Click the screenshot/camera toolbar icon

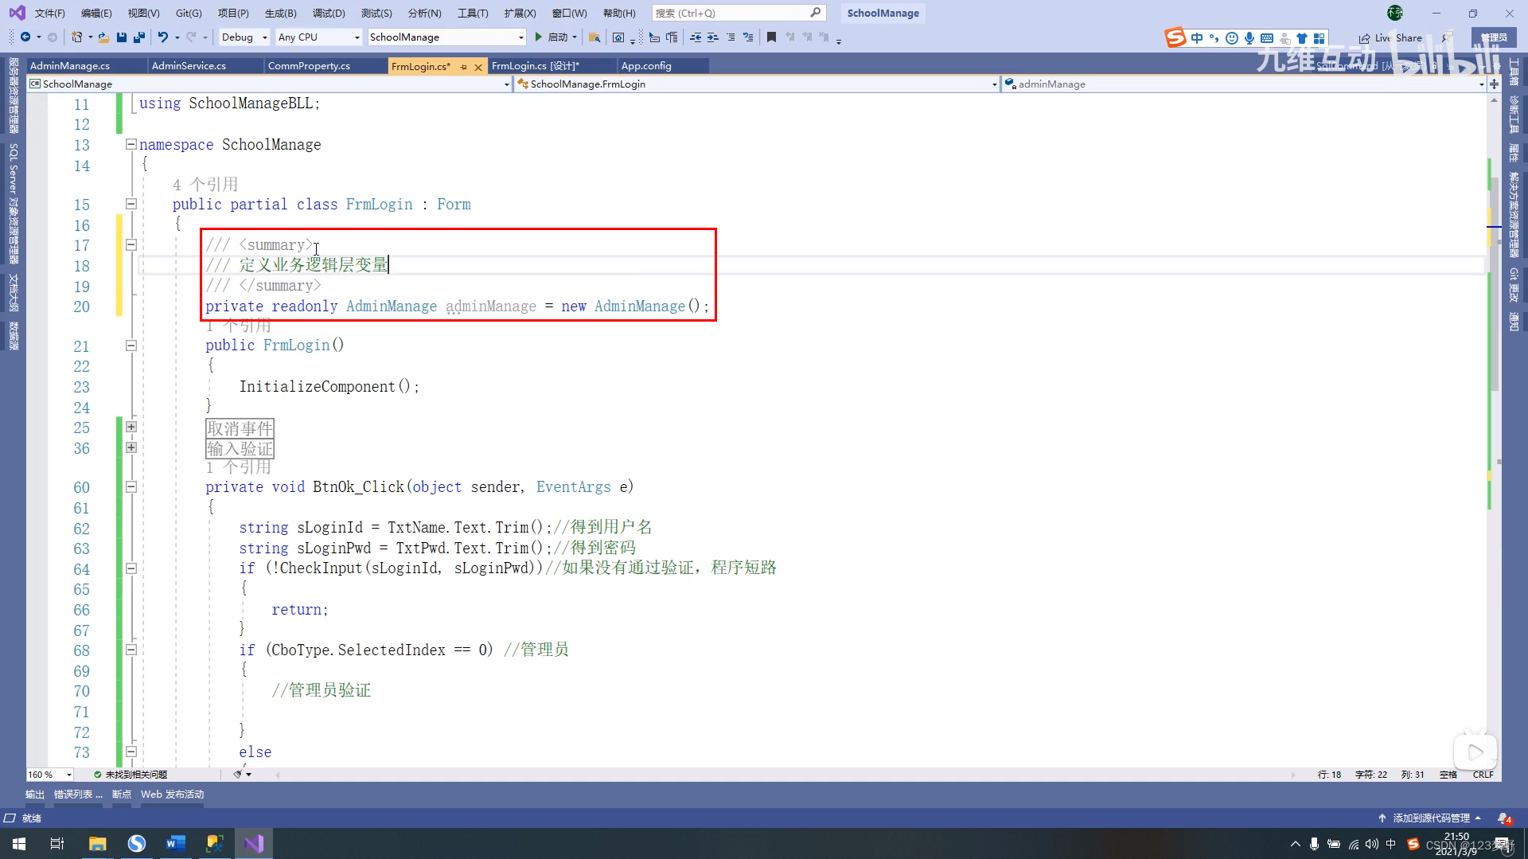pyautogui.click(x=618, y=37)
